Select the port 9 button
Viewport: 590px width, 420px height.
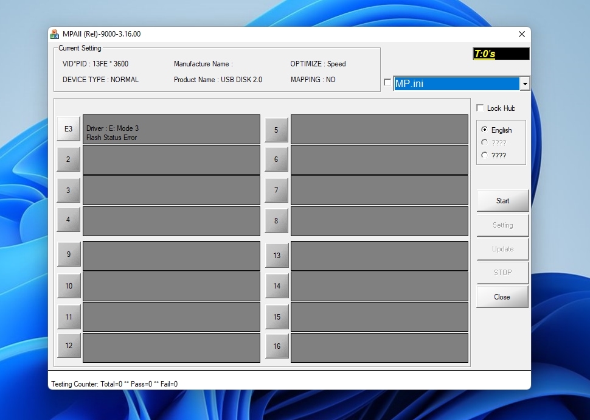pos(68,254)
